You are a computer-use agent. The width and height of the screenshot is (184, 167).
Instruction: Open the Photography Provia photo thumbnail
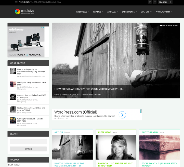tap(160, 147)
